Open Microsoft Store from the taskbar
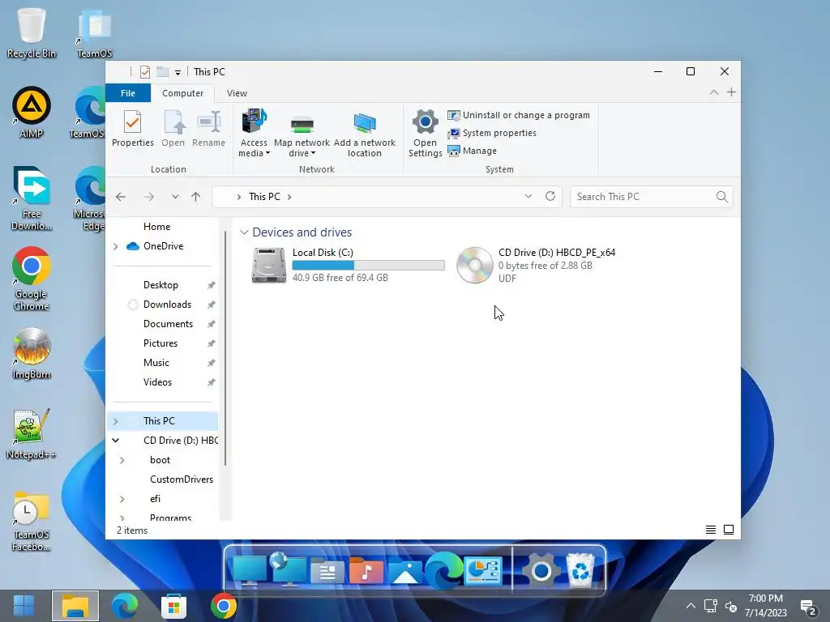Screen dimensions: 830x622 [173, 606]
